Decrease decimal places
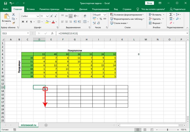190x132 pixels. [x=99, y=23]
